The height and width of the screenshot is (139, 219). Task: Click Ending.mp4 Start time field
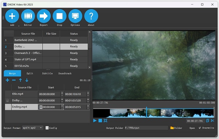click(x=49, y=107)
